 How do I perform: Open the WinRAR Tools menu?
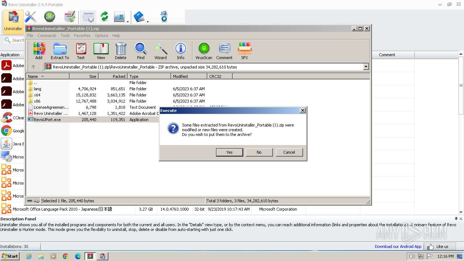click(x=65, y=36)
